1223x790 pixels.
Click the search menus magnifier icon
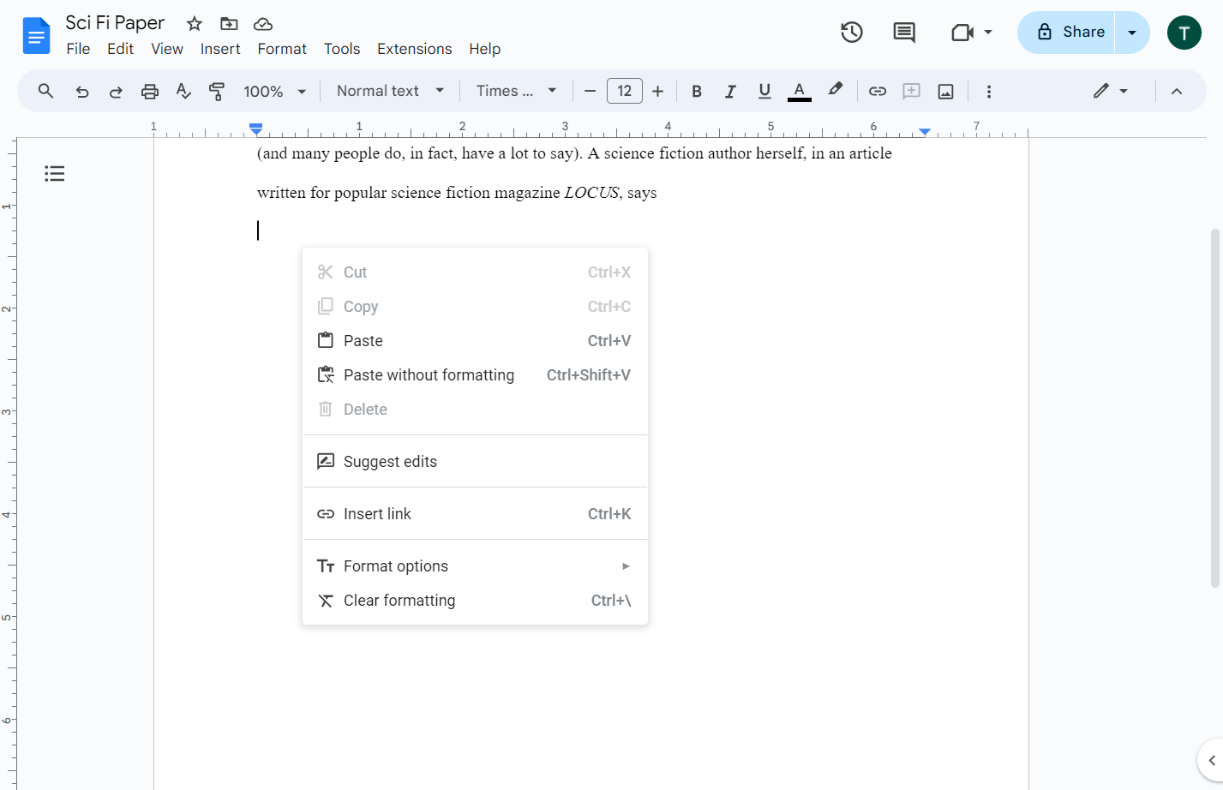click(x=46, y=91)
